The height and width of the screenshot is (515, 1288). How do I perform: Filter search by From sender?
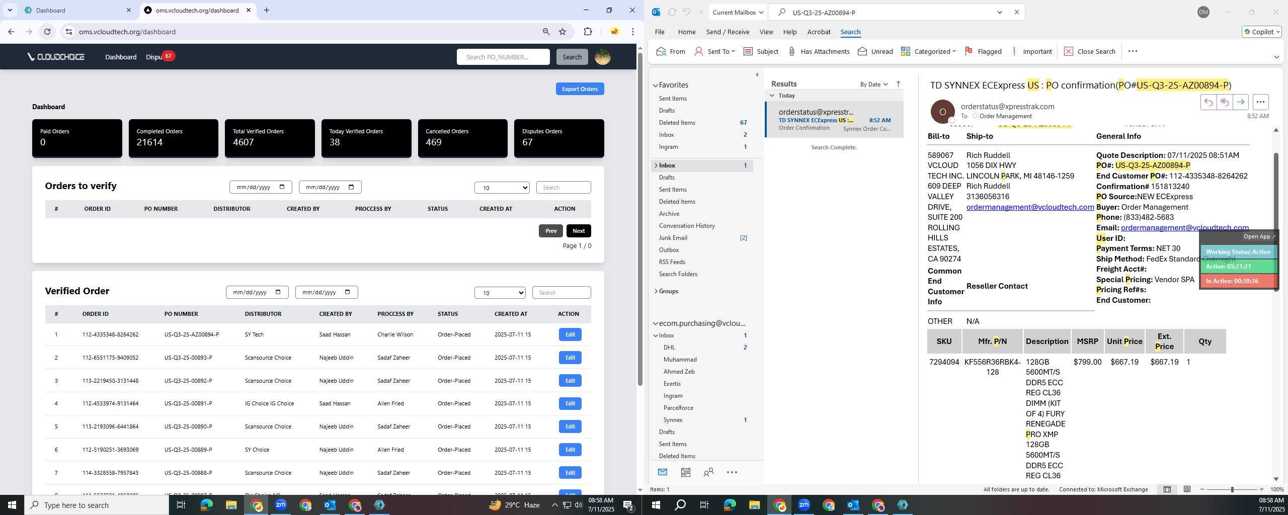pyautogui.click(x=671, y=51)
